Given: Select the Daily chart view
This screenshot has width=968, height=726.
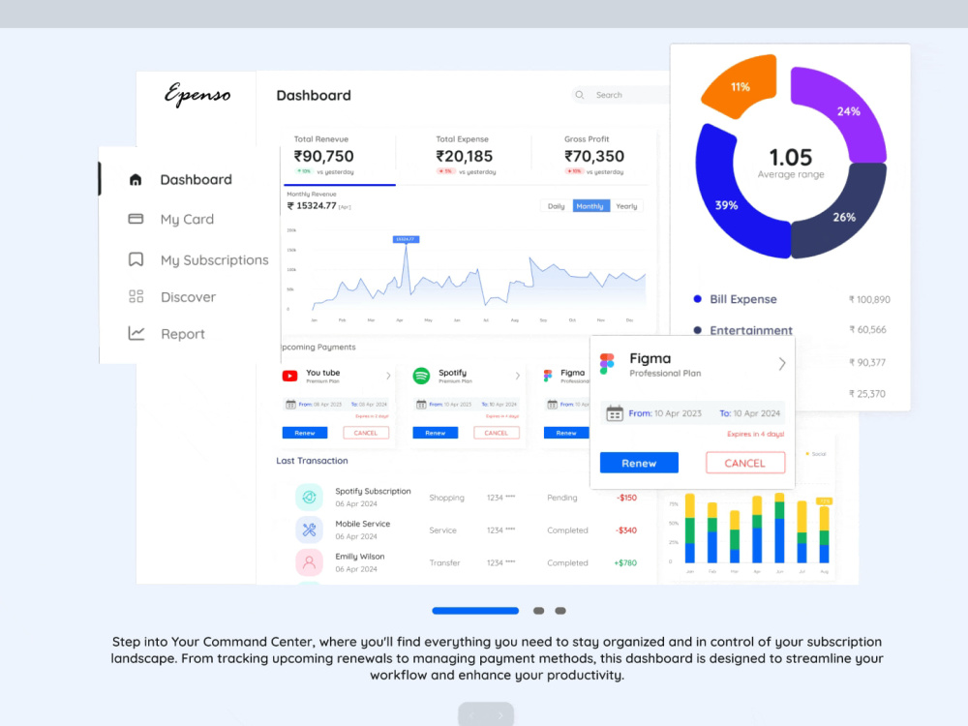Looking at the screenshot, I should [x=556, y=206].
